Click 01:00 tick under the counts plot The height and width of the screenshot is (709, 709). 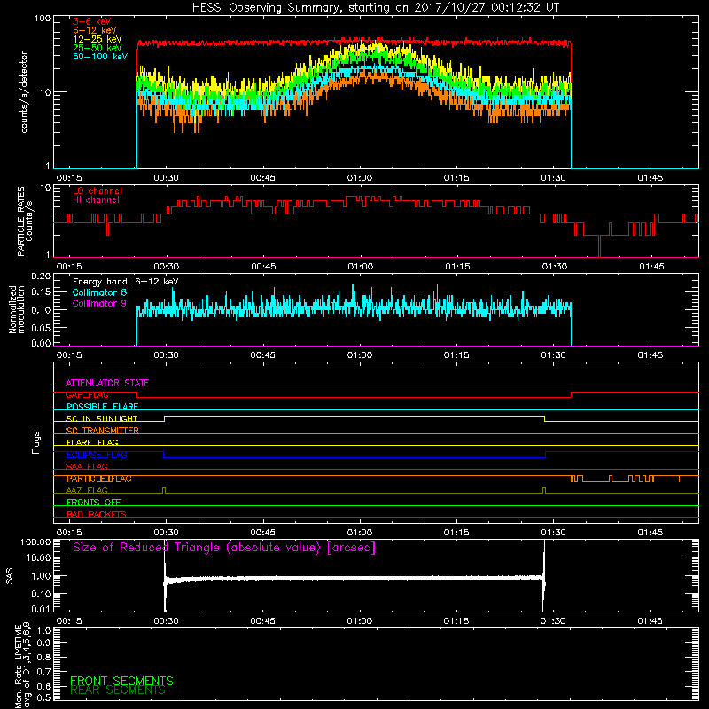tap(360, 178)
